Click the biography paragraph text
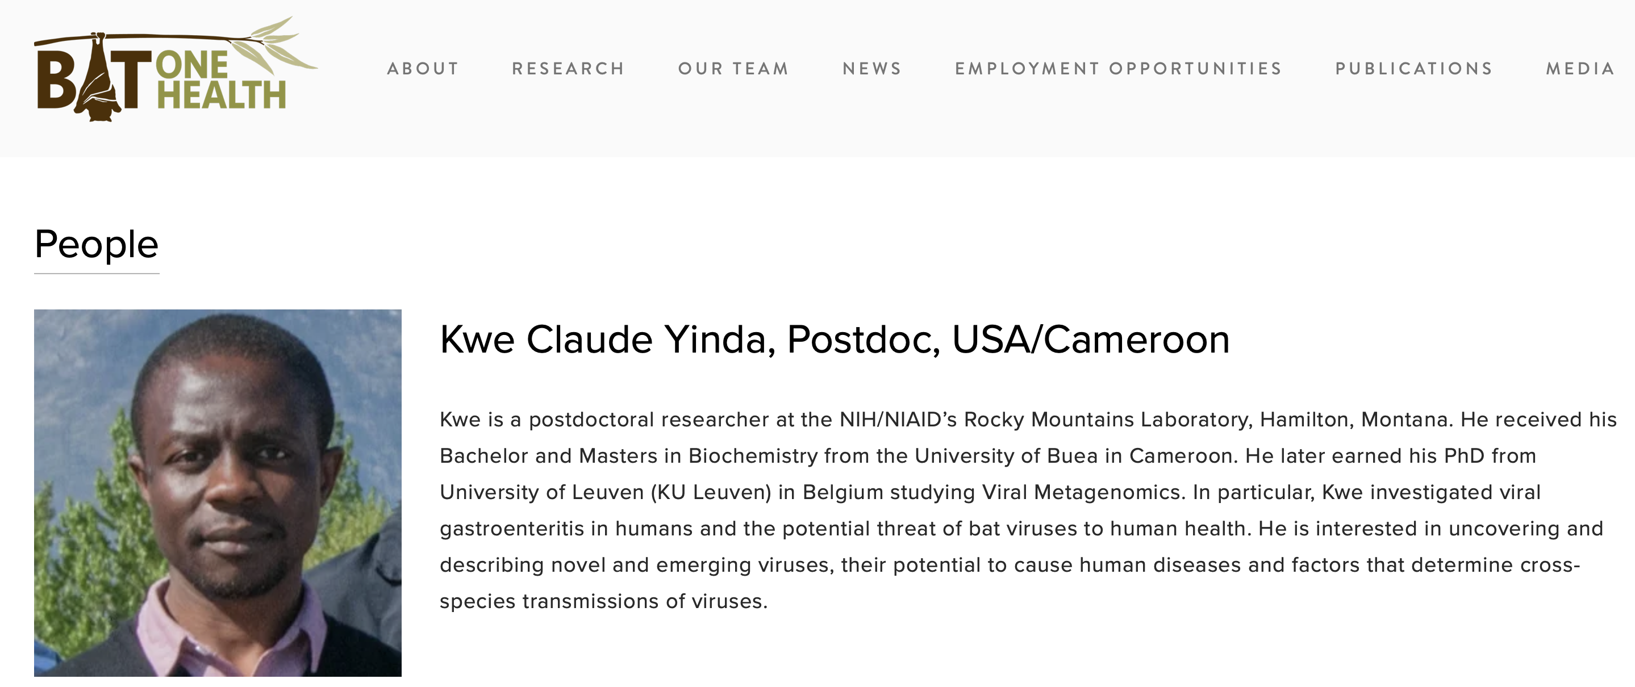This screenshot has height=687, width=1635. pyautogui.click(x=1028, y=510)
